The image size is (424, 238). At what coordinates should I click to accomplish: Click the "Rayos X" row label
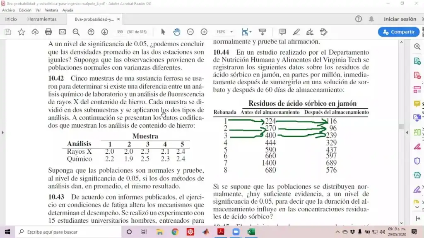(x=79, y=151)
